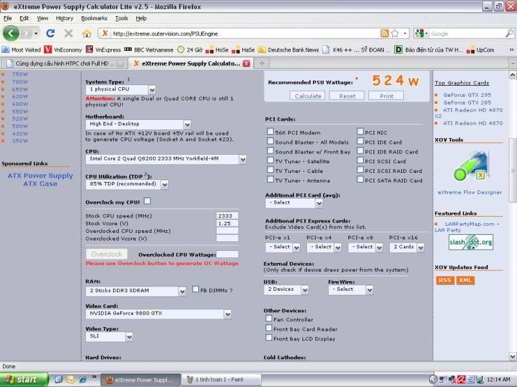
Task: Check the 56K PCI Modem box
Action: (270, 132)
